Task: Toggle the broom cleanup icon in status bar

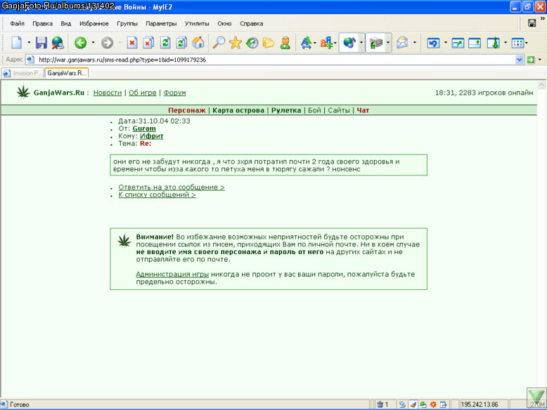Action: click(413, 404)
